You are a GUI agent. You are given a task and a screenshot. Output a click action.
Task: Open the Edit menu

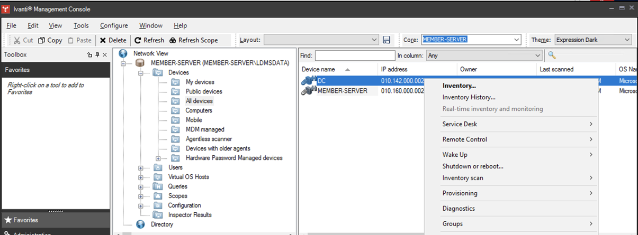[x=33, y=25]
